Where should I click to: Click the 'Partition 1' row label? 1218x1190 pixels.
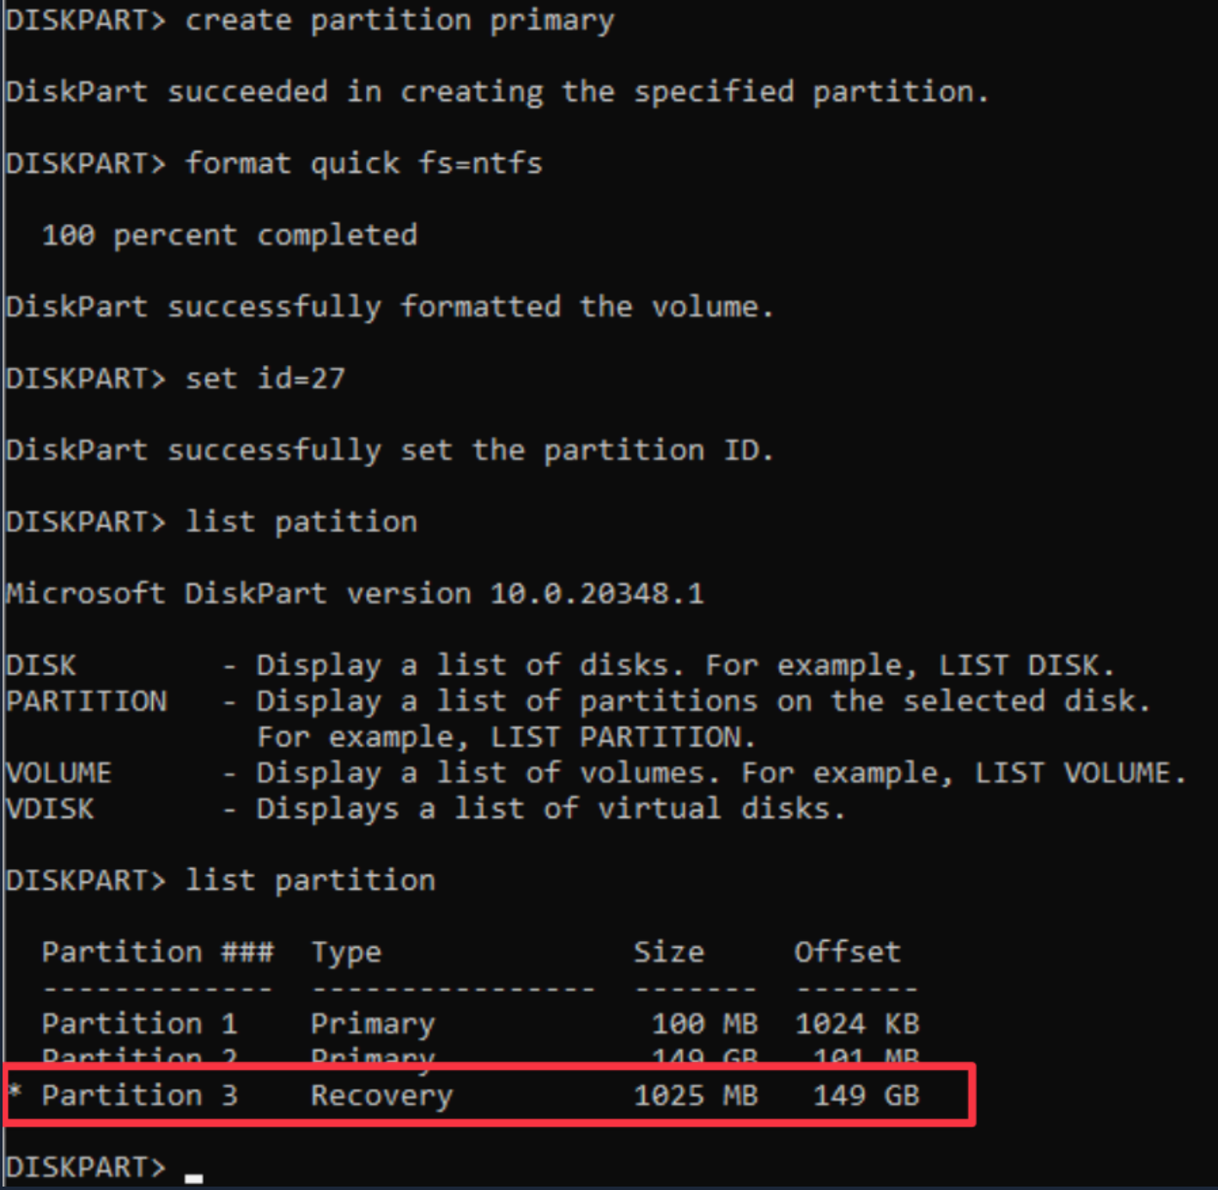[x=140, y=1023]
